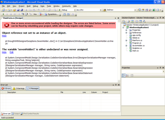Open Solution Explorer from the main toolbar icon

(139, 10)
